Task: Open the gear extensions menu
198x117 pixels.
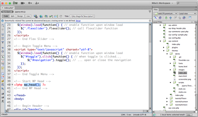Action: (x=30, y=3)
